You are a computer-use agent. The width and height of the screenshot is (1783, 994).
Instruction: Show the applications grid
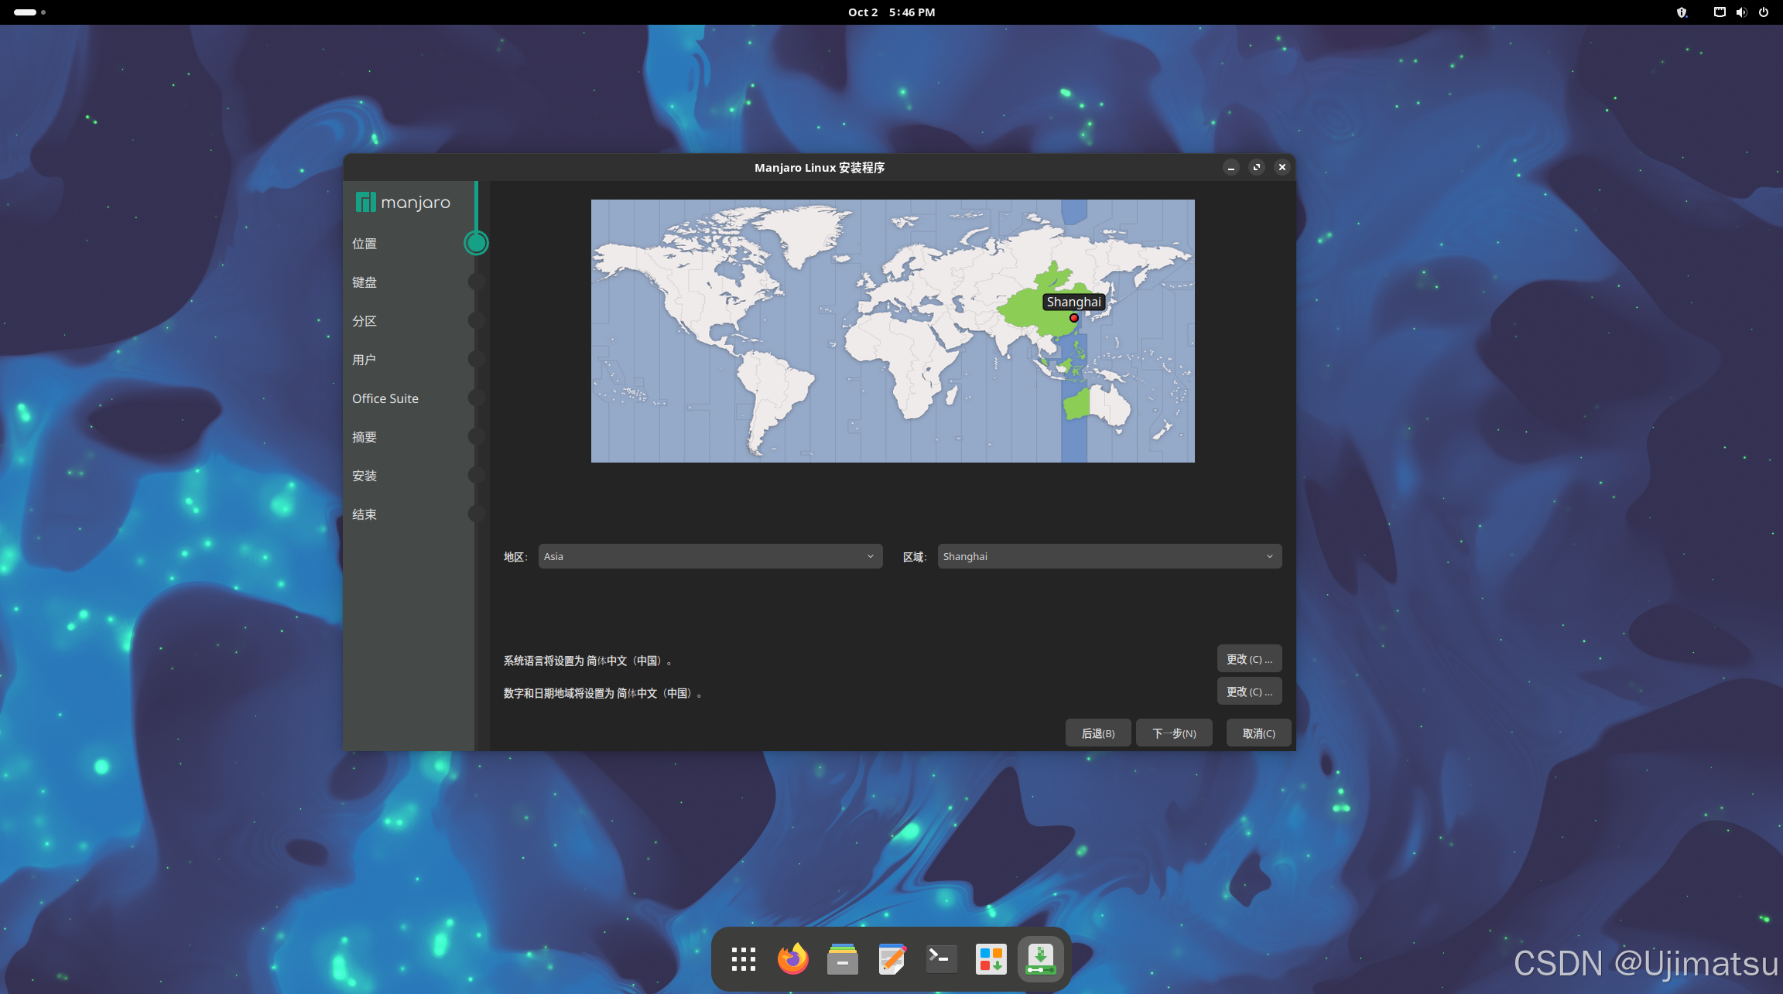(743, 959)
